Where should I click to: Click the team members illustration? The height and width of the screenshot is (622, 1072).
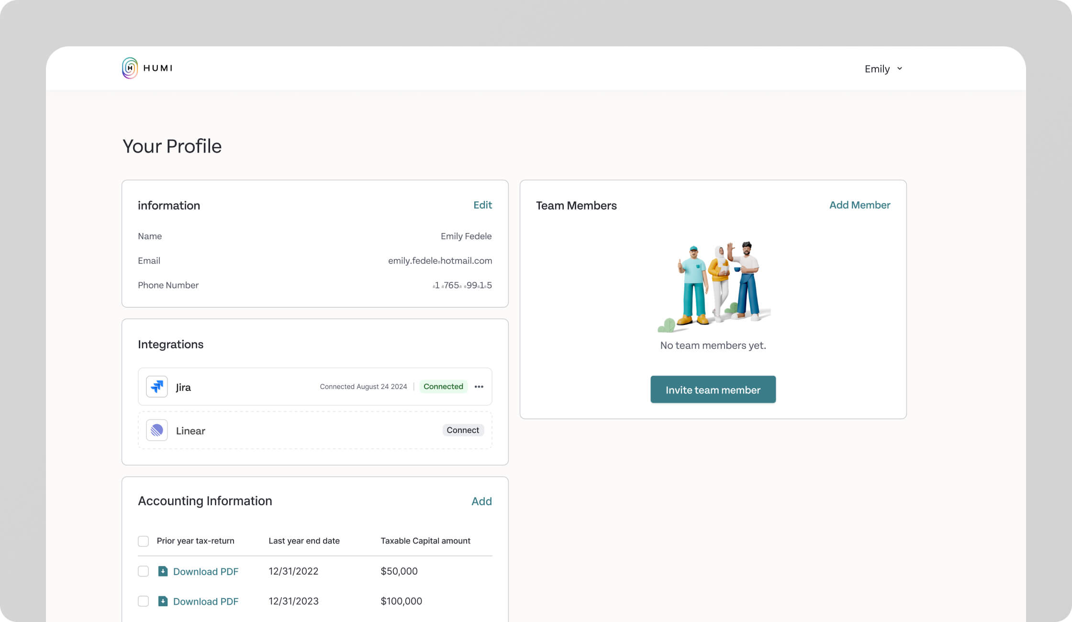[x=713, y=286]
